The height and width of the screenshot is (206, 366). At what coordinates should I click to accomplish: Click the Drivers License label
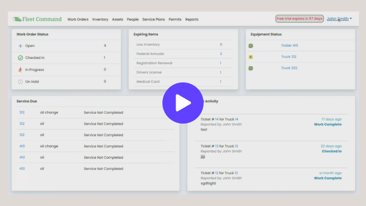coord(149,73)
